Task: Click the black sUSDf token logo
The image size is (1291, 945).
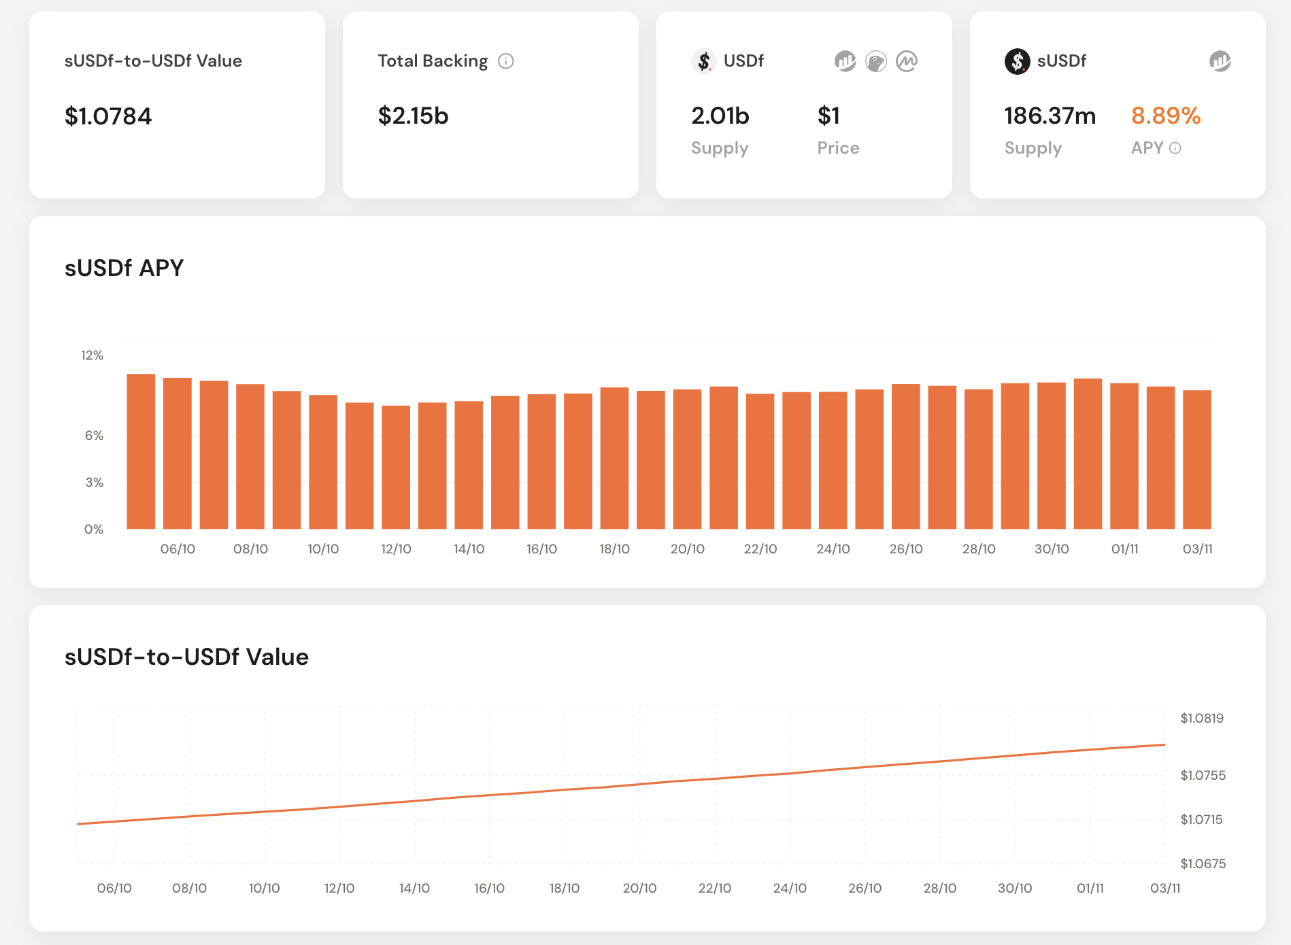Action: [x=1017, y=61]
